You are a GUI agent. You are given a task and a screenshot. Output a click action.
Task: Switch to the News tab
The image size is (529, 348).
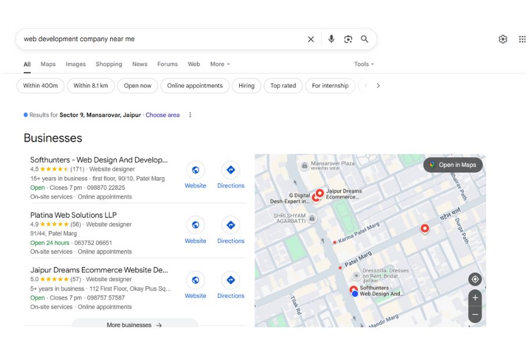point(140,64)
